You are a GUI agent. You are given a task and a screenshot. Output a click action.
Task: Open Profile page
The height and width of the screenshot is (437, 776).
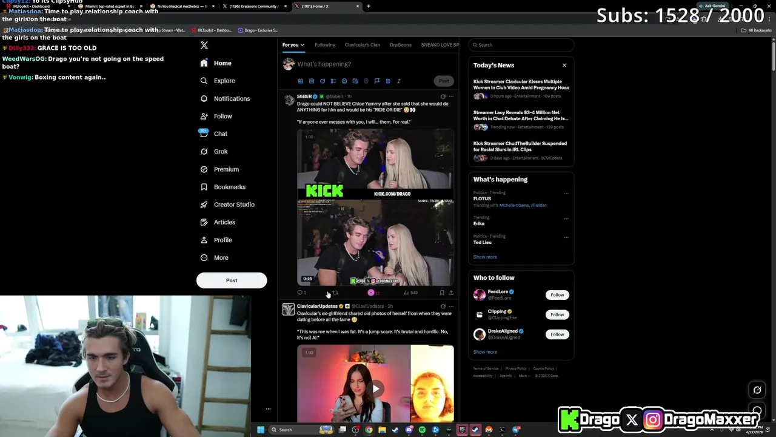(216, 240)
